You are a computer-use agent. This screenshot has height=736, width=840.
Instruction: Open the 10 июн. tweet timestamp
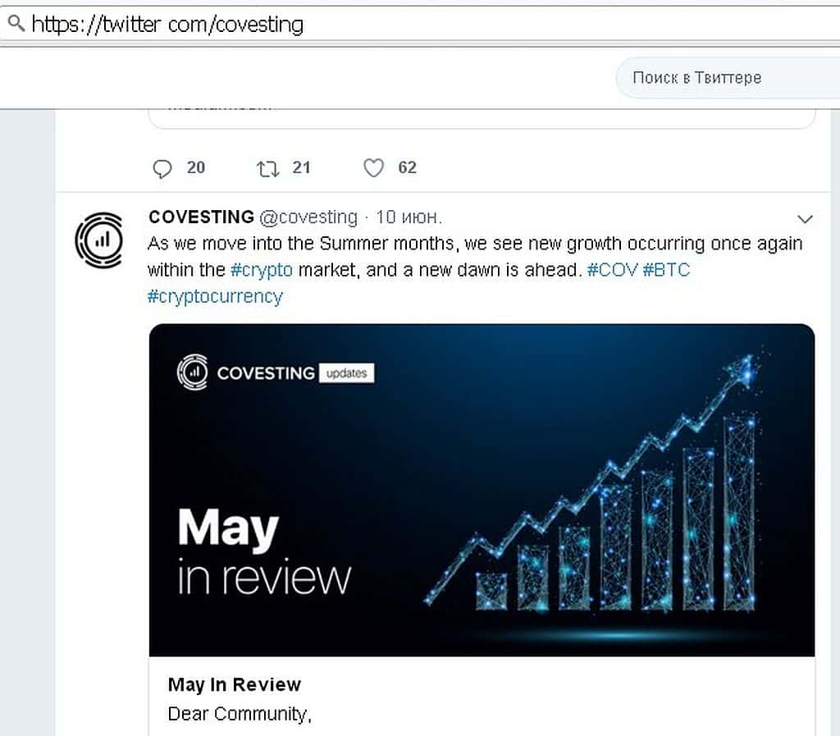409,217
